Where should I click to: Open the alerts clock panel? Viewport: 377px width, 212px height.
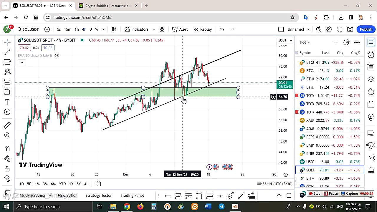pos(371,55)
